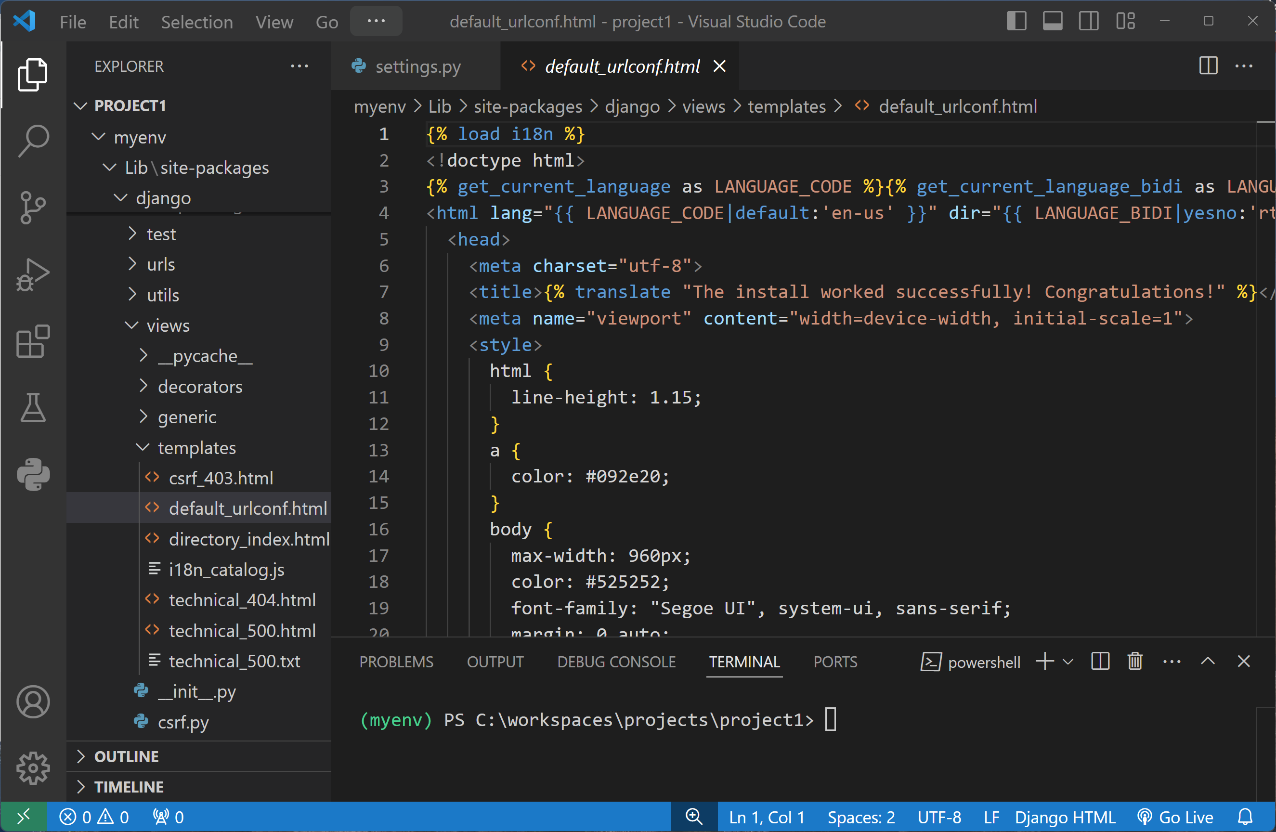Screen dimensions: 1276x832
Task: Collapse the templates folder
Action: pos(196,448)
